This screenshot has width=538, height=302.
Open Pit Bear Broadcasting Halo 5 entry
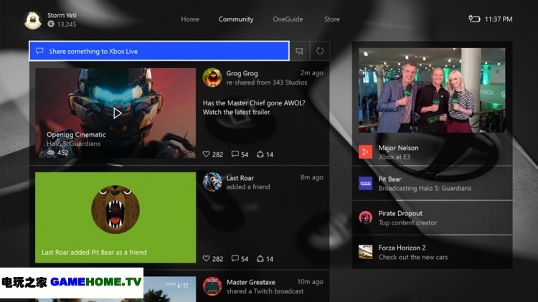tap(433, 184)
